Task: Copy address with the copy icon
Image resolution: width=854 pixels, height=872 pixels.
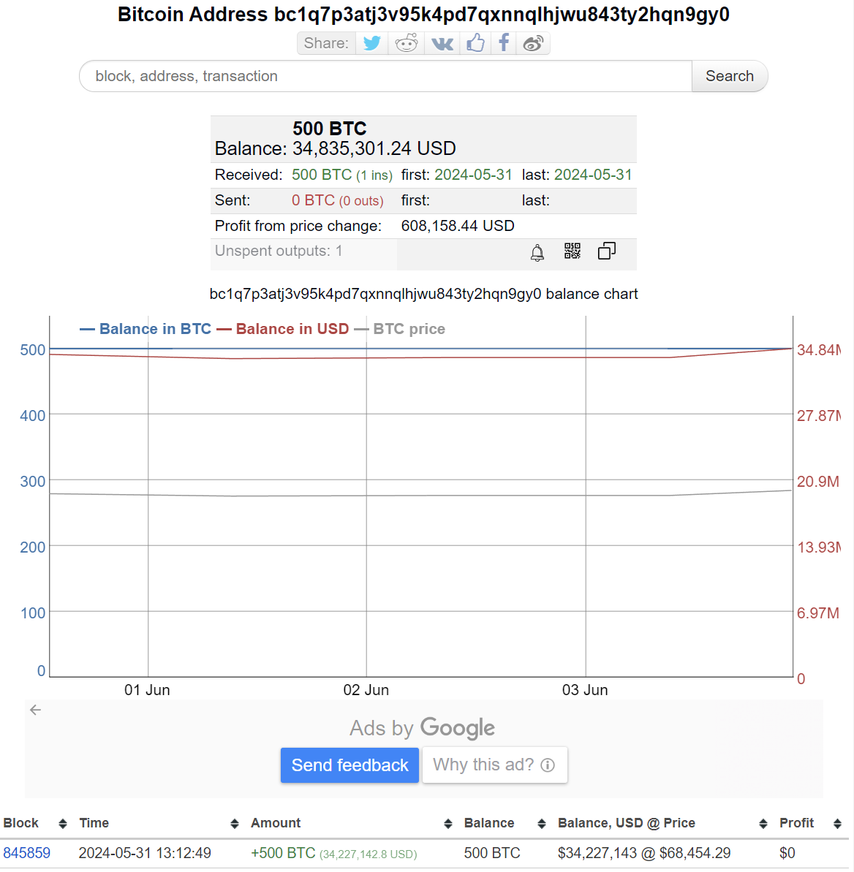Action: pos(607,251)
